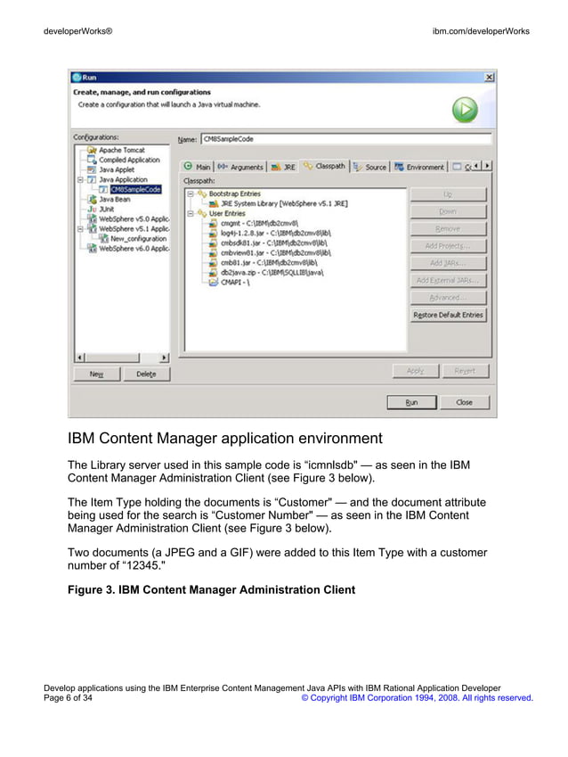This screenshot has width=568, height=757.
Task: Click the JRE System Library icon
Action: coord(214,203)
